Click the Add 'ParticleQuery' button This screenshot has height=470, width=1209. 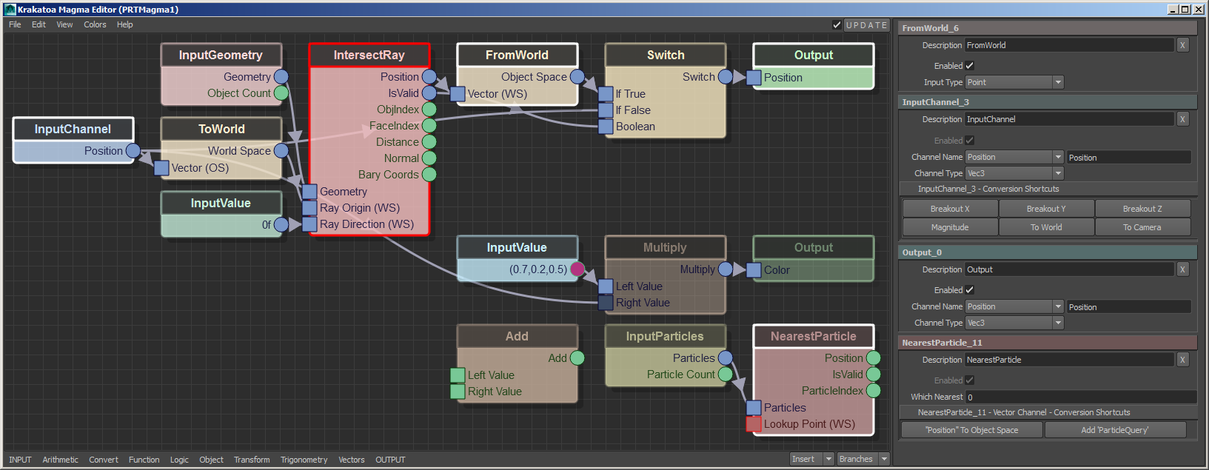pos(1115,430)
